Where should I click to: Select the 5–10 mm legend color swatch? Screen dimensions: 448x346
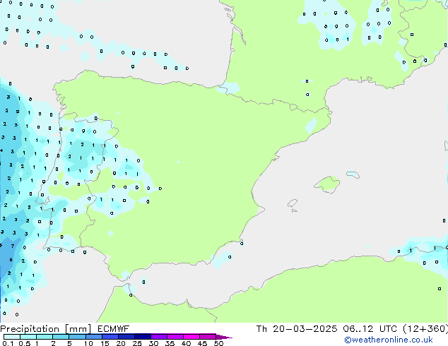point(77,337)
